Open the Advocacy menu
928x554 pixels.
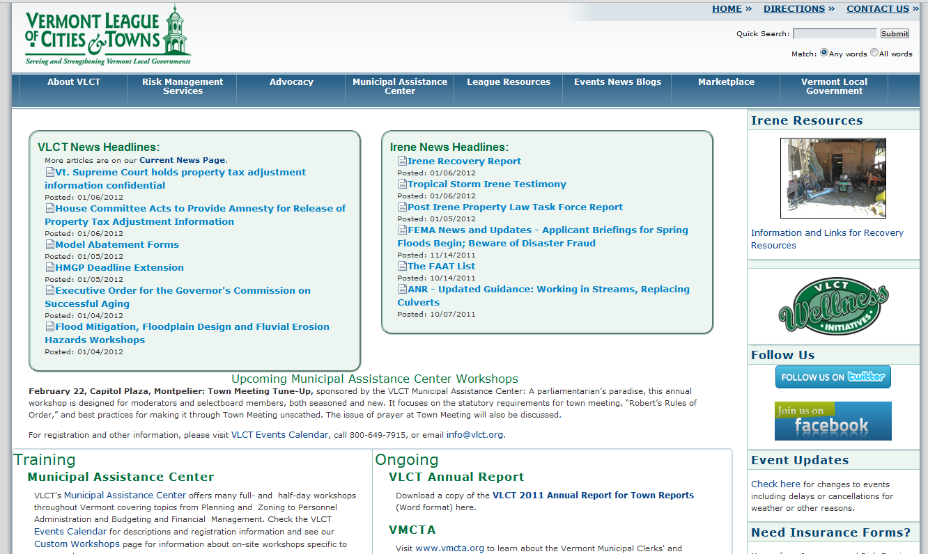pos(291,82)
